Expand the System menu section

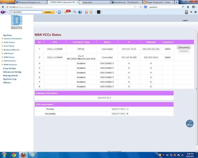coord(7,35)
